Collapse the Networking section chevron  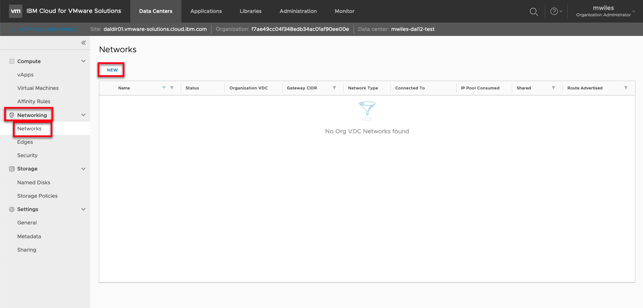(83, 115)
